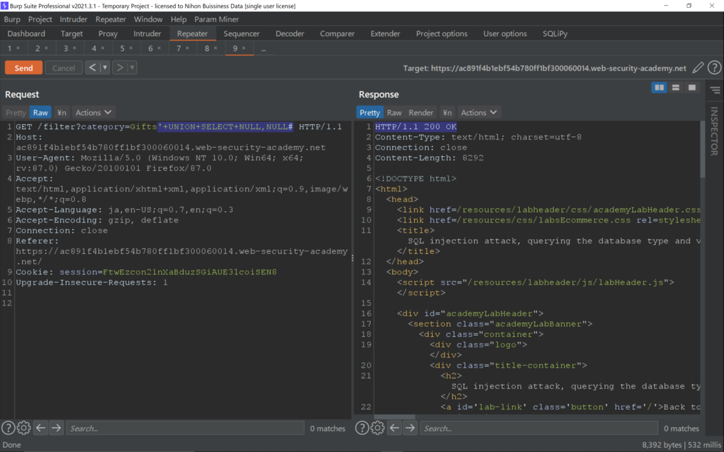Click the response horizontal scrollbar

[395, 416]
